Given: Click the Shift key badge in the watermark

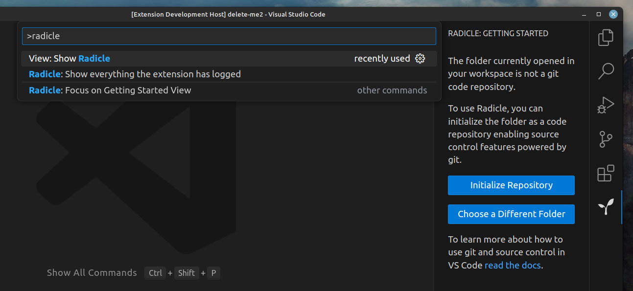Looking at the screenshot, I should 186,273.
